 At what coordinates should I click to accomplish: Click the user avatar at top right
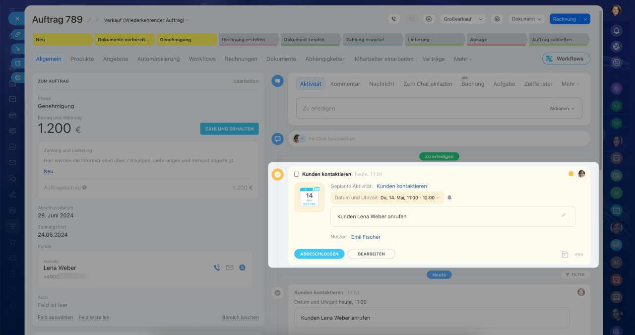tap(616, 10)
